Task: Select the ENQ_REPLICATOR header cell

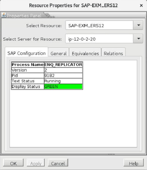Action: [x=63, y=65]
